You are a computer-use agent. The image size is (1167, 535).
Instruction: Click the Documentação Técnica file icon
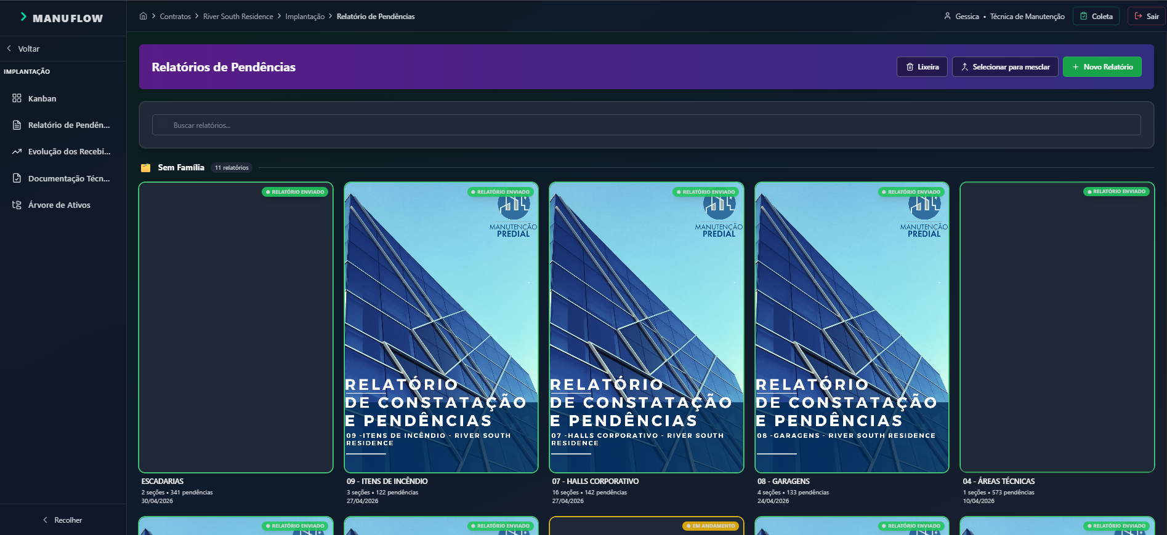(x=17, y=178)
